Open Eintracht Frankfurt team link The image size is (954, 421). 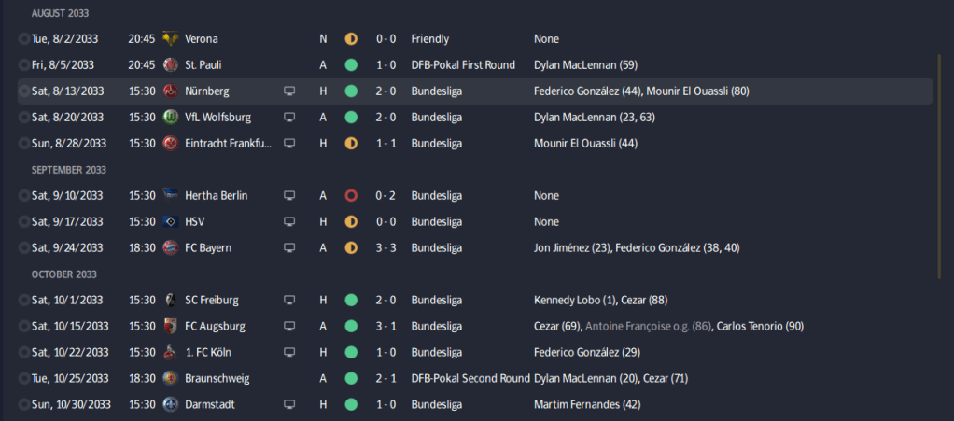[x=228, y=144]
